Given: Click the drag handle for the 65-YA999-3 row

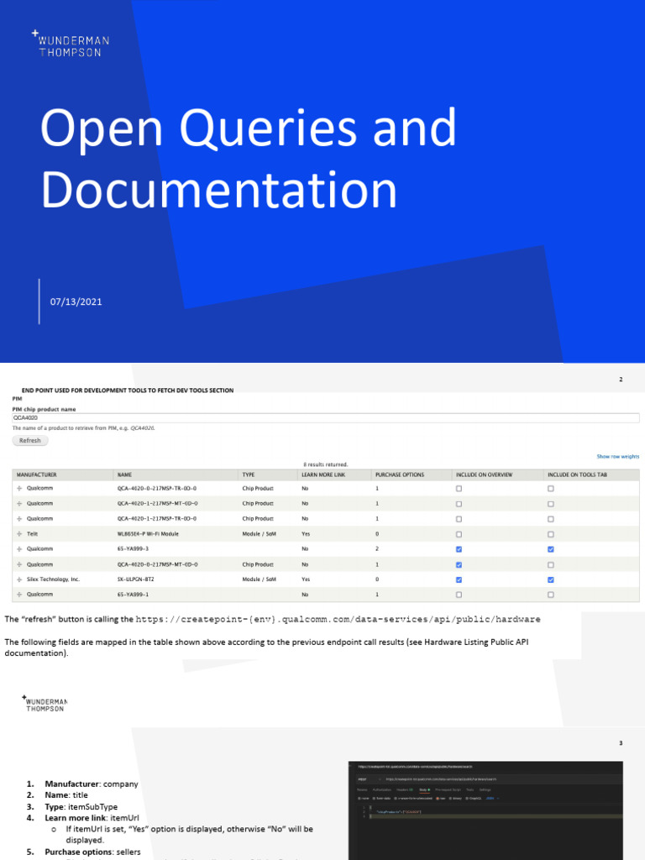Looking at the screenshot, I should tap(19, 549).
